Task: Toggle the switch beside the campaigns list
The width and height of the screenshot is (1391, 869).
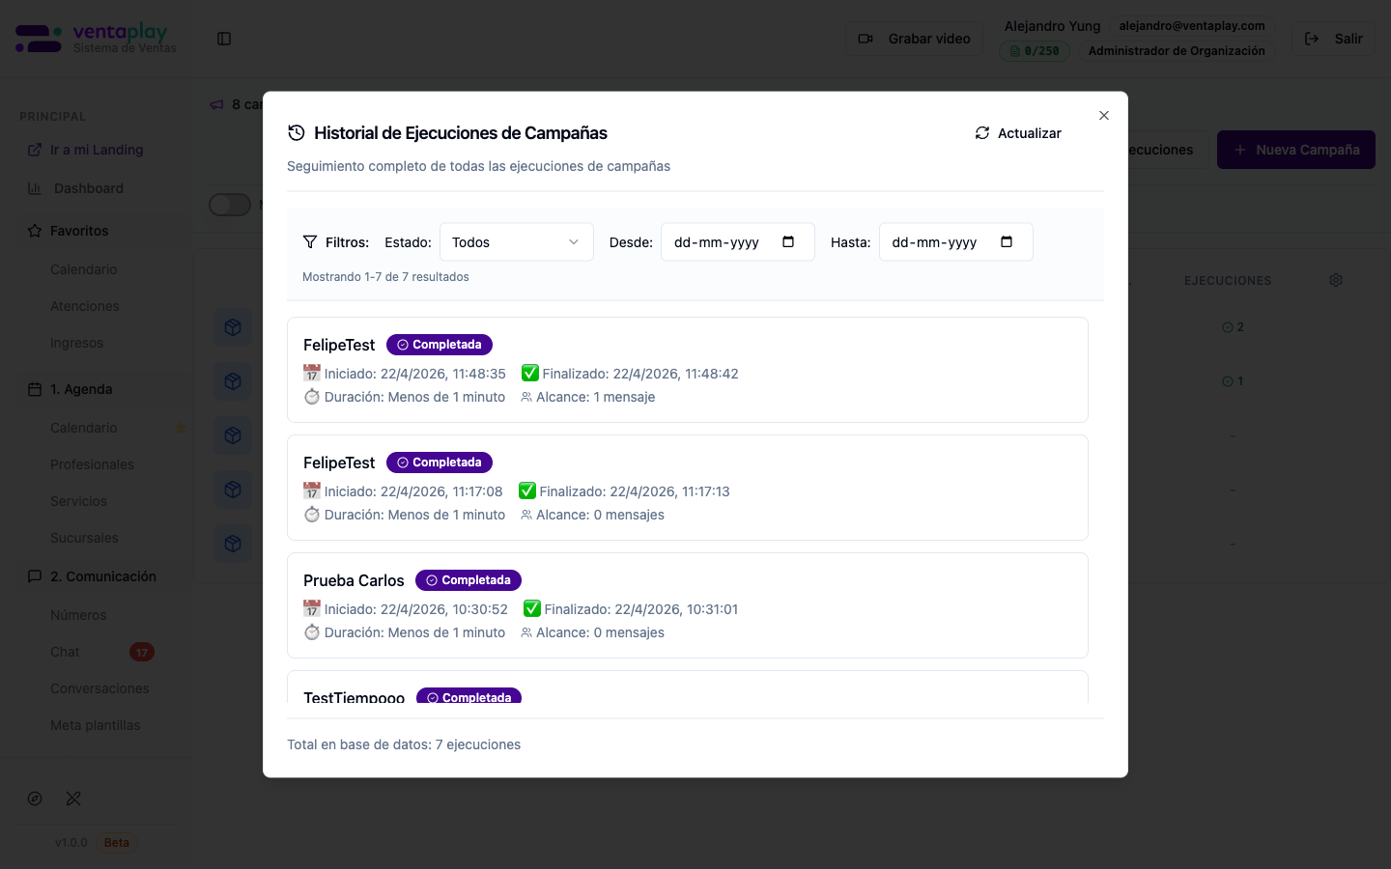Action: [230, 205]
